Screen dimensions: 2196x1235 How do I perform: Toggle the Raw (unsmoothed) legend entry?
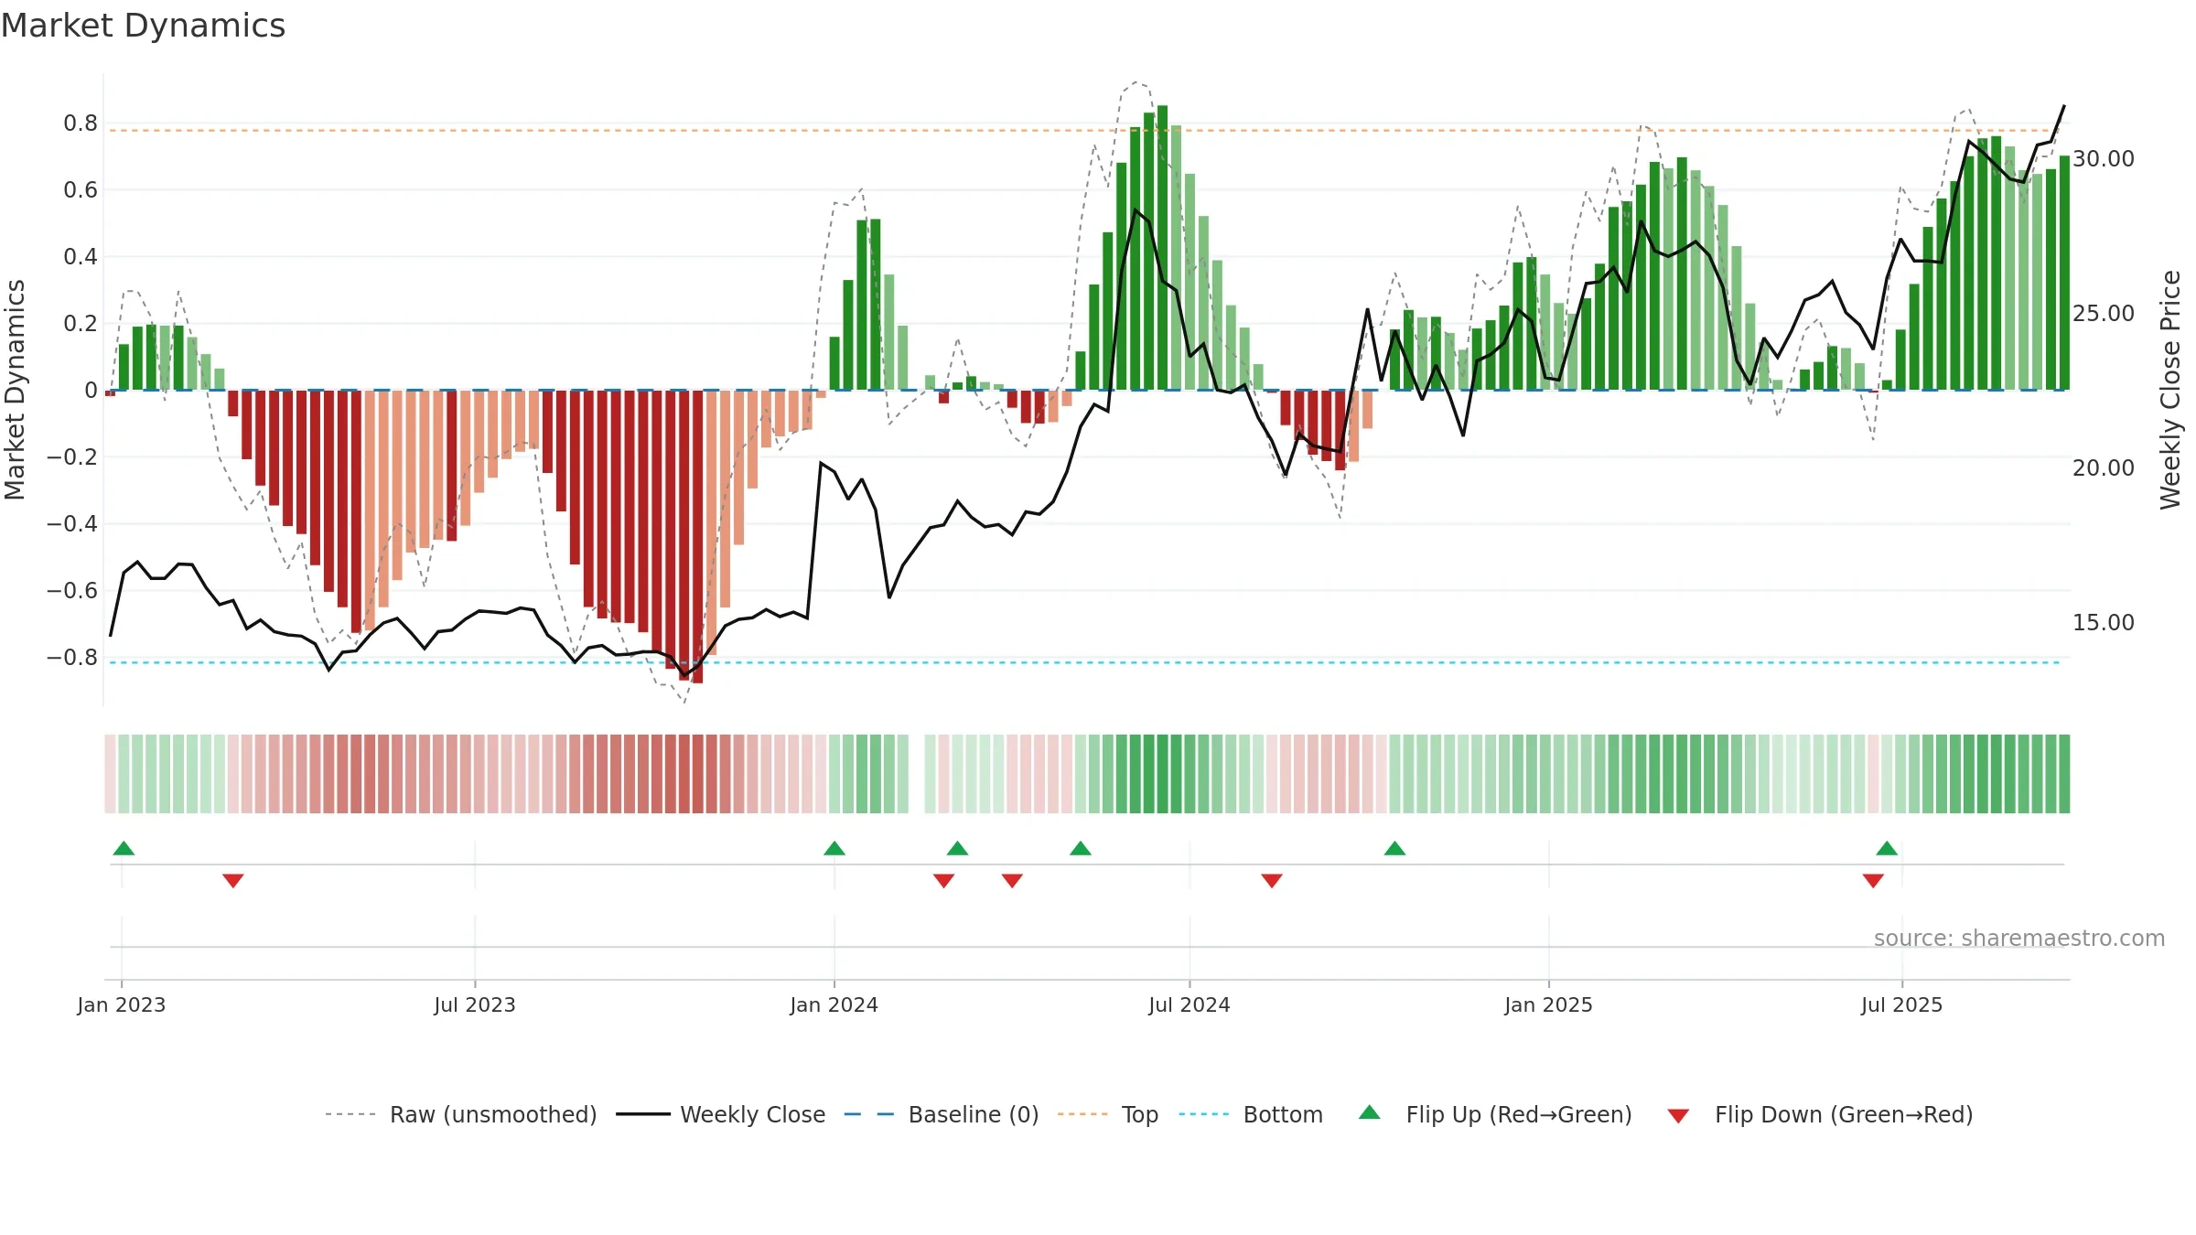click(x=461, y=1114)
